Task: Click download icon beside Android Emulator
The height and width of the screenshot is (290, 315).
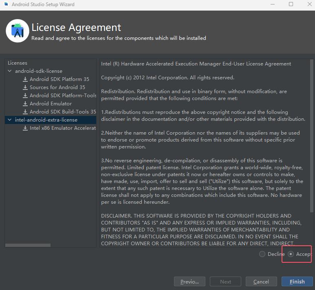Action: [25, 104]
